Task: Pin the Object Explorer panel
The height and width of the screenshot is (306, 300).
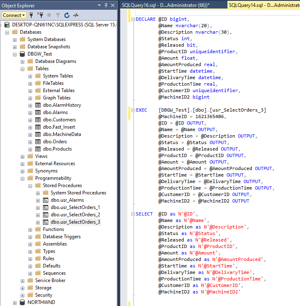Action: pyautogui.click(x=106, y=5)
